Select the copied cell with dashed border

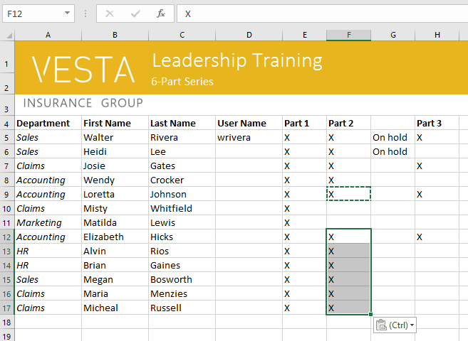click(348, 194)
